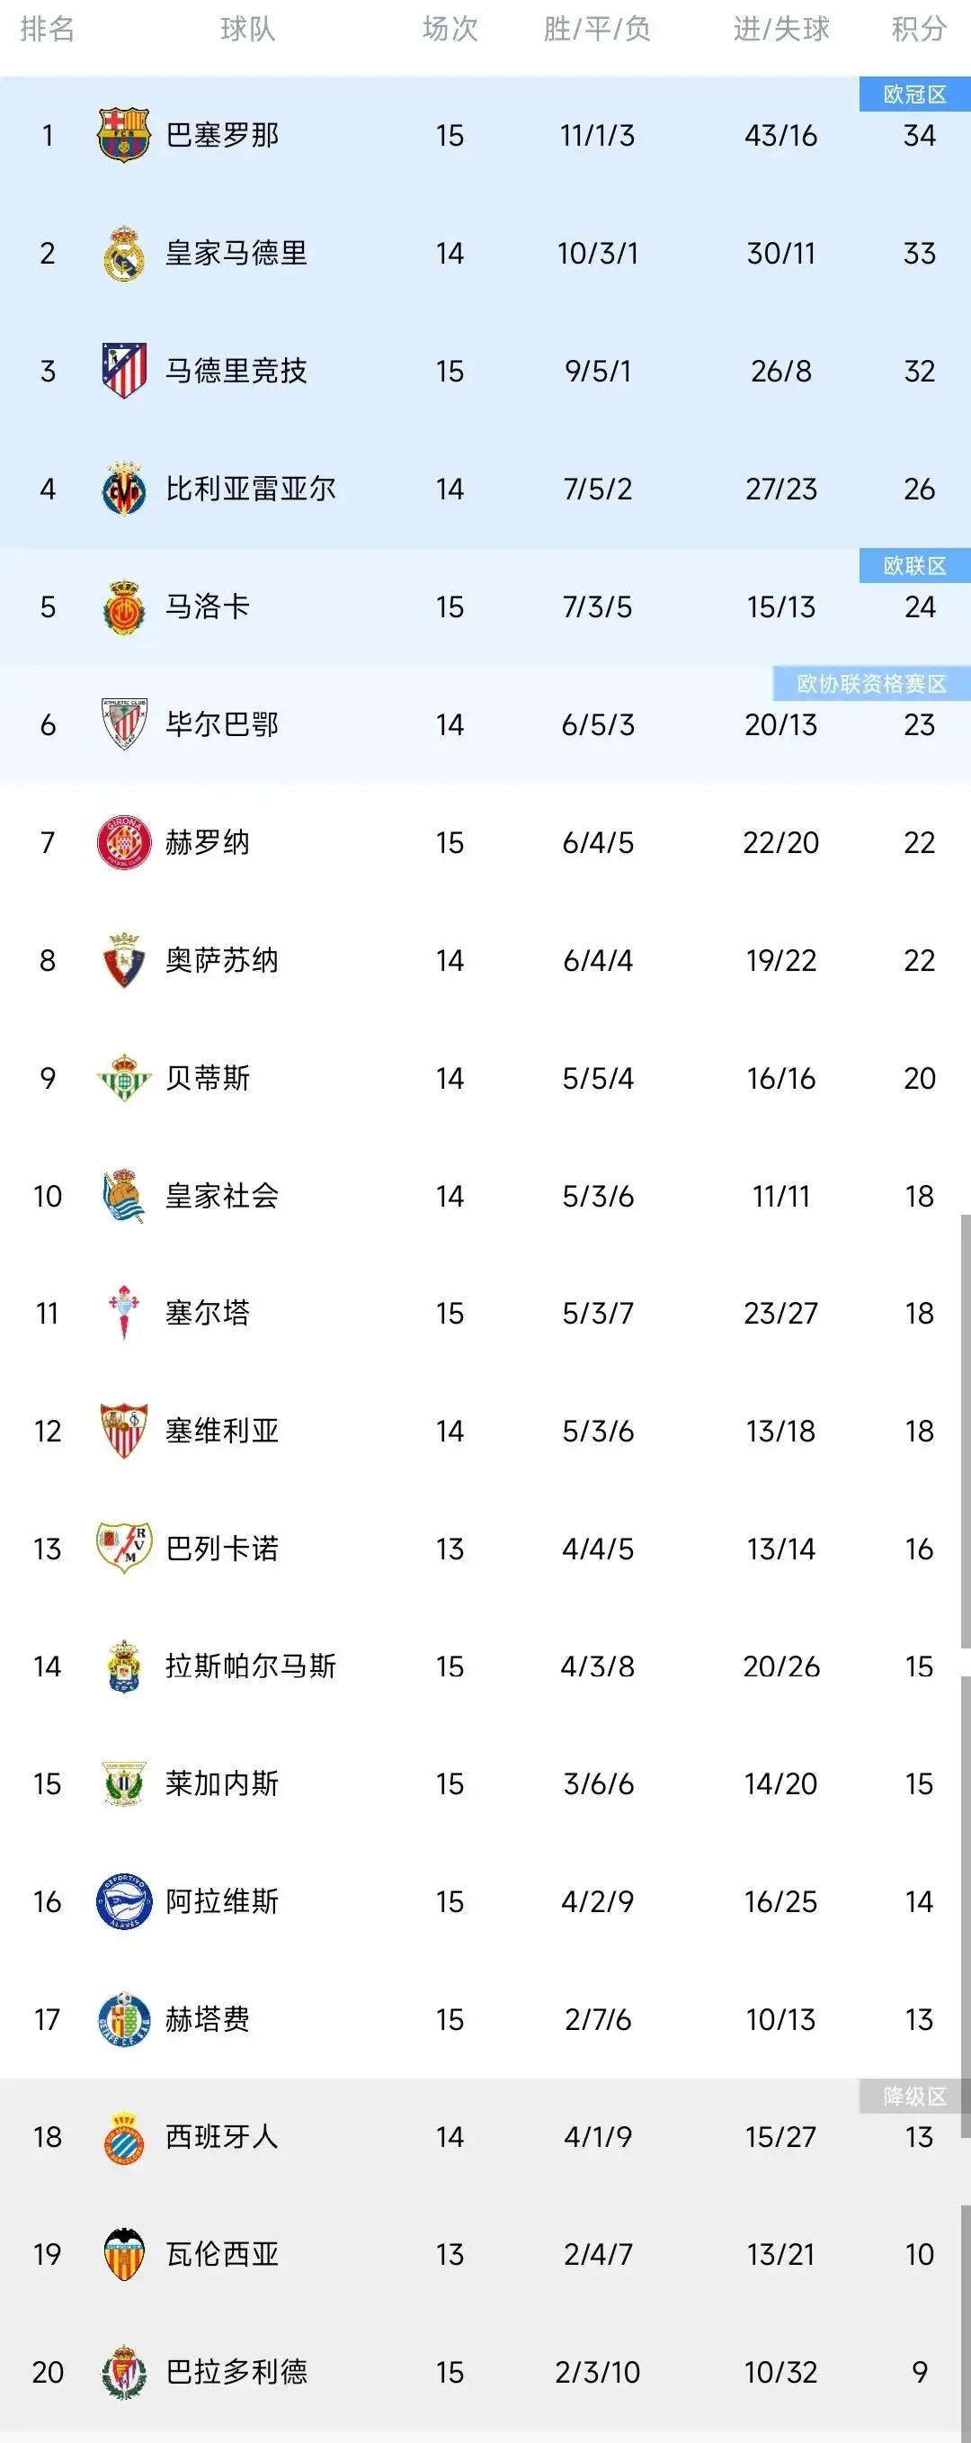Open the Real Betis green crest
Viewport: 971px width, 2443px height.
[x=124, y=1078]
